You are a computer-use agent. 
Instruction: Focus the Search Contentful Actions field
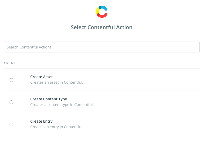coord(102,47)
